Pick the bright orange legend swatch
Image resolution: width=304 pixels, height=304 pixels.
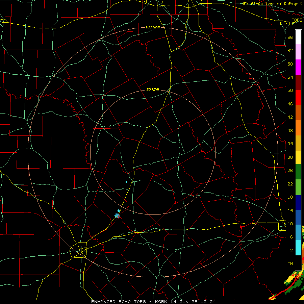tap(298, 127)
